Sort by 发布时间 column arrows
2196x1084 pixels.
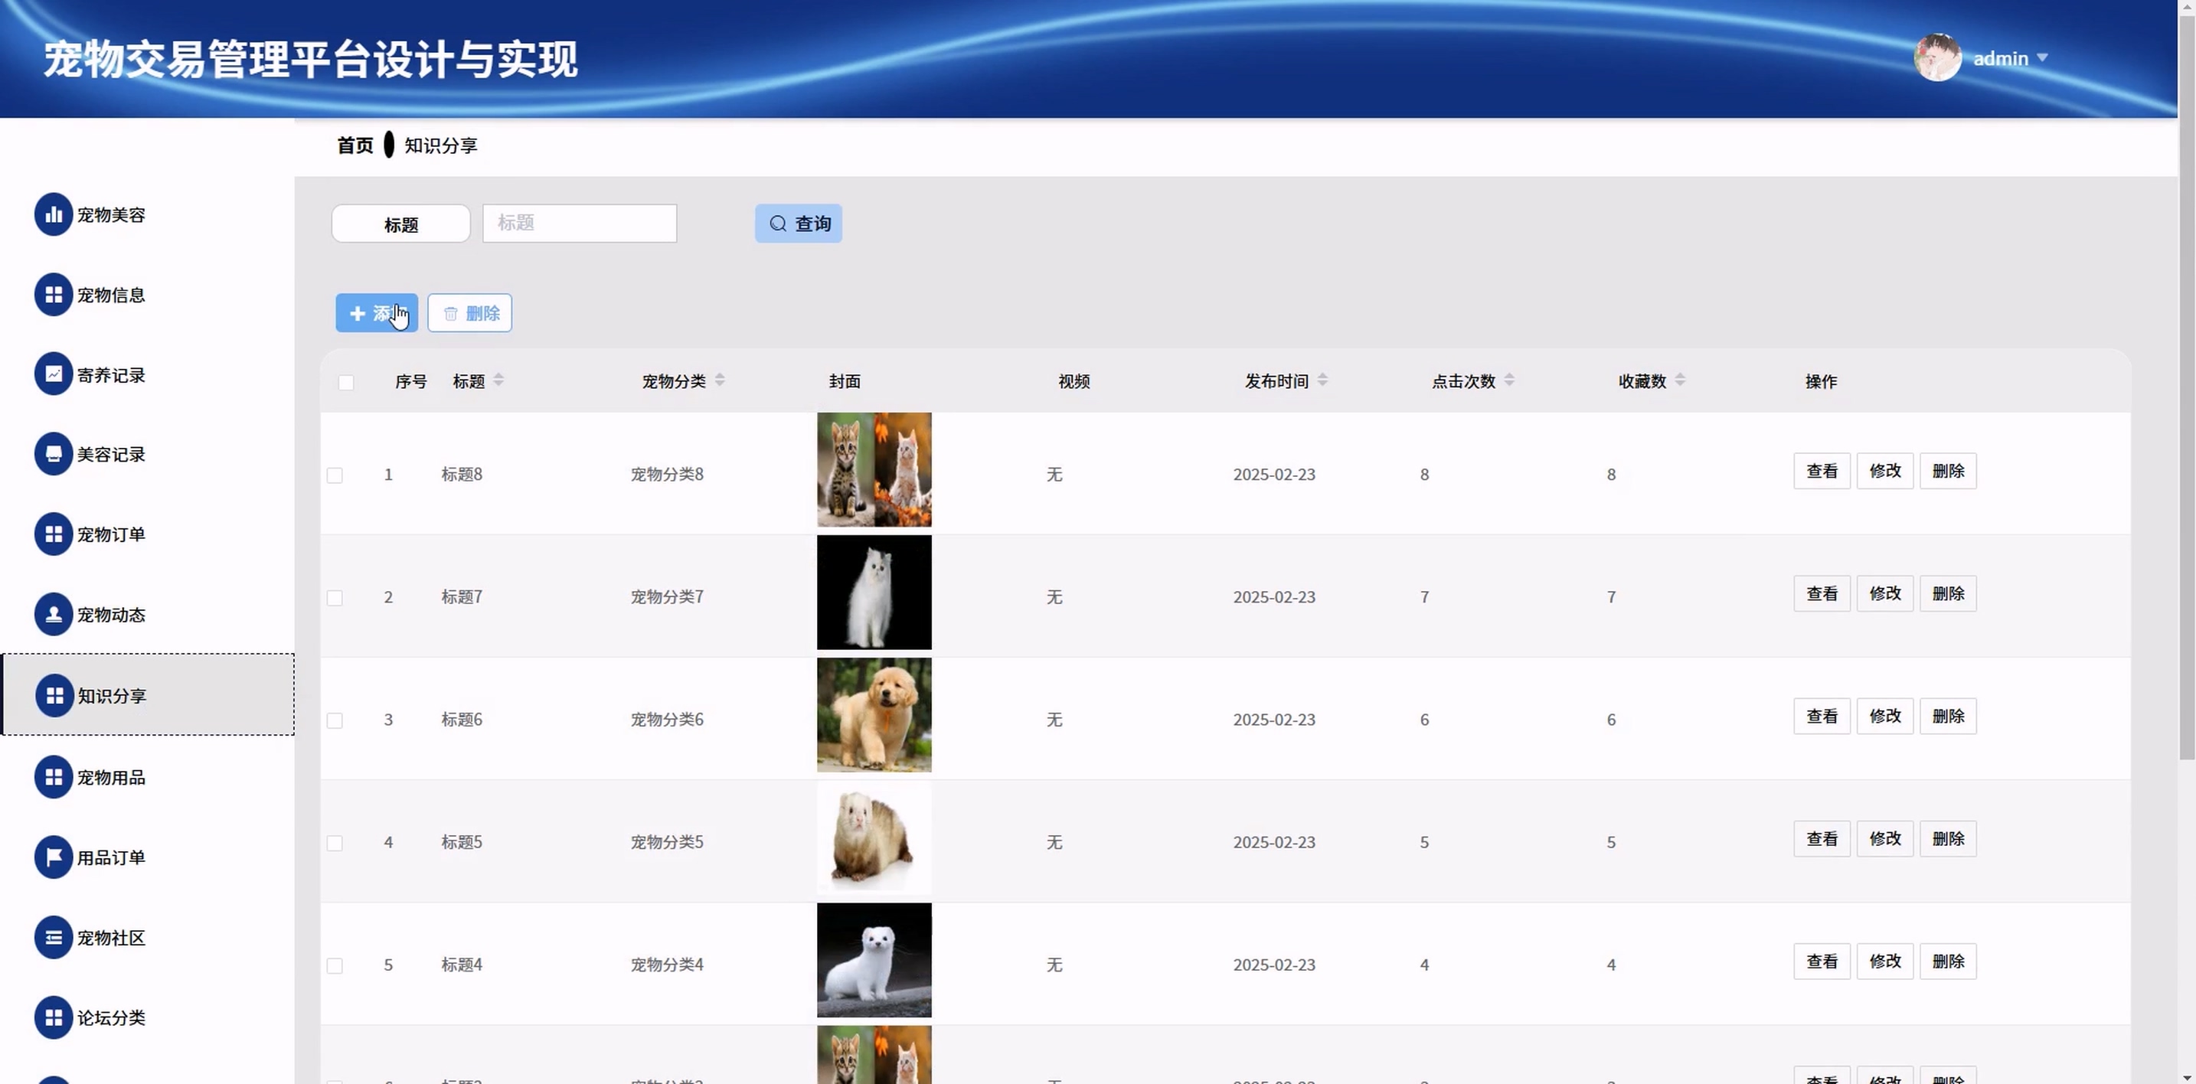coord(1322,380)
